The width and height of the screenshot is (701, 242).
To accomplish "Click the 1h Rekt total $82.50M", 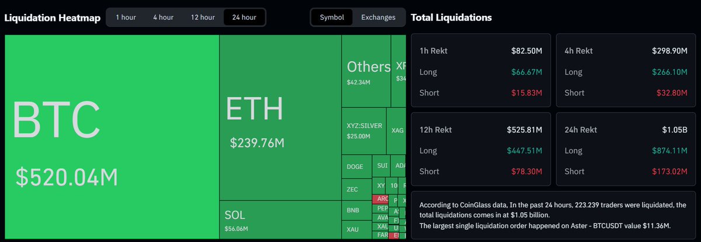I will click(526, 51).
